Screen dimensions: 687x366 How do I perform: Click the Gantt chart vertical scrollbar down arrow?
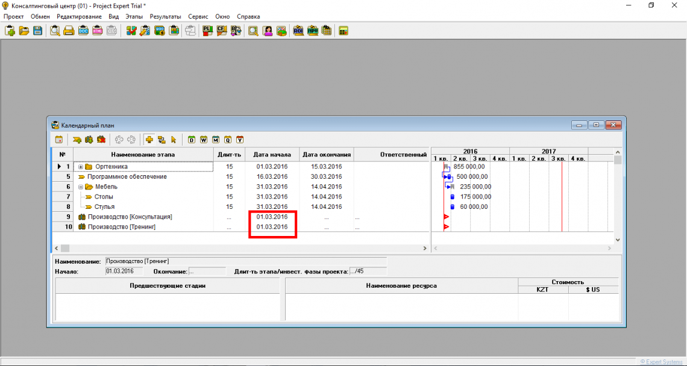617,240
